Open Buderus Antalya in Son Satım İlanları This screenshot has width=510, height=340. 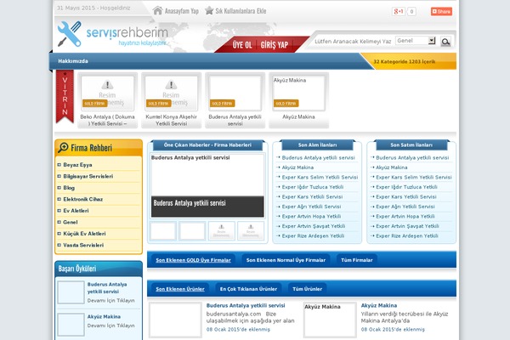(x=412, y=158)
